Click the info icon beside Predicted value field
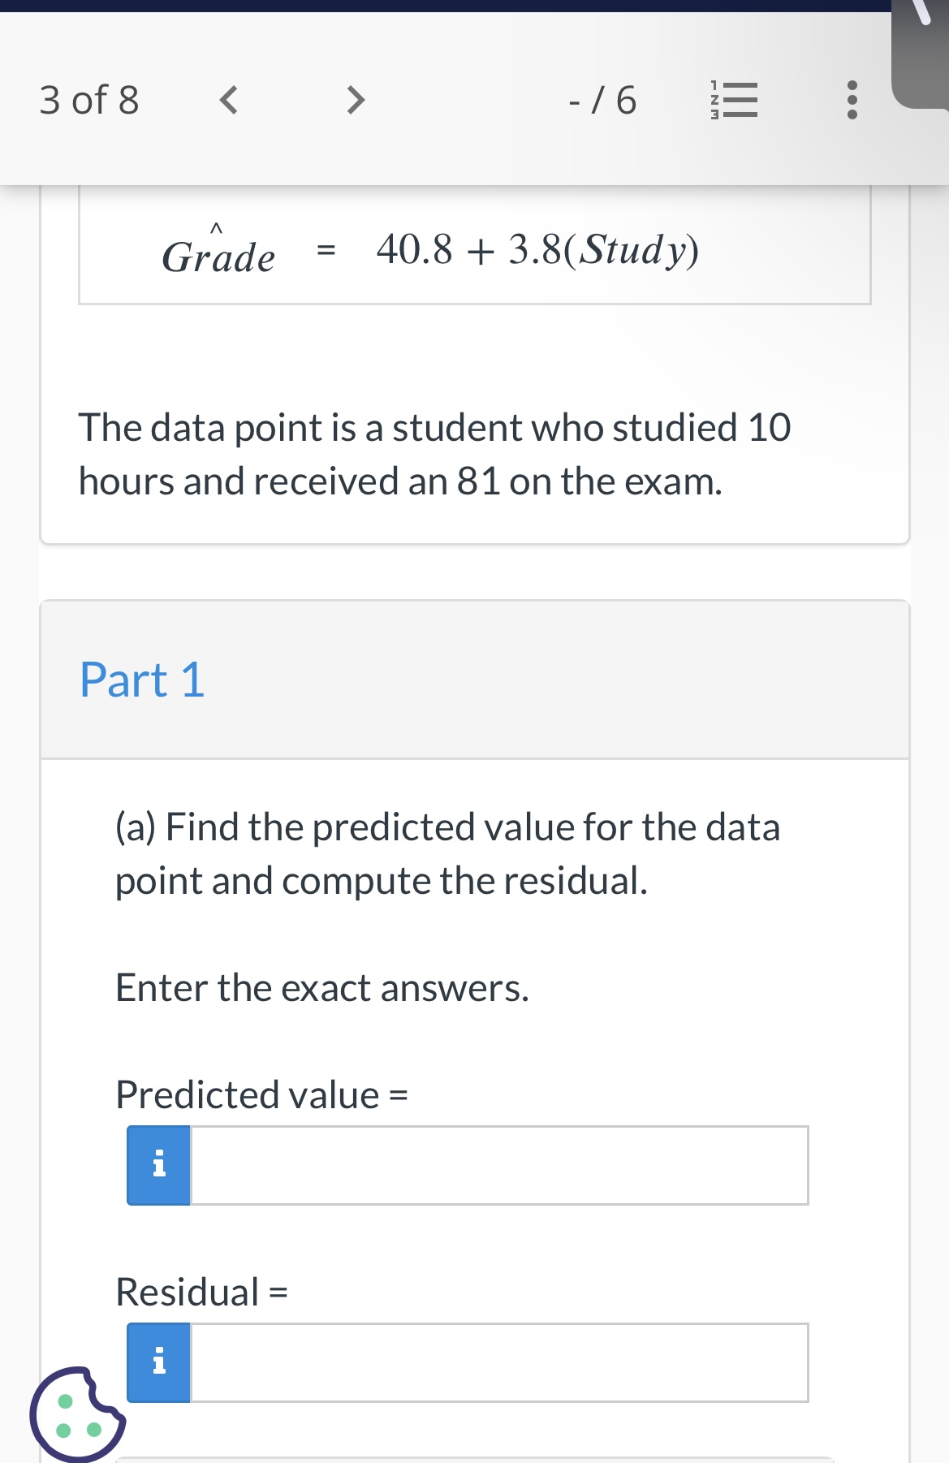 pos(158,1164)
